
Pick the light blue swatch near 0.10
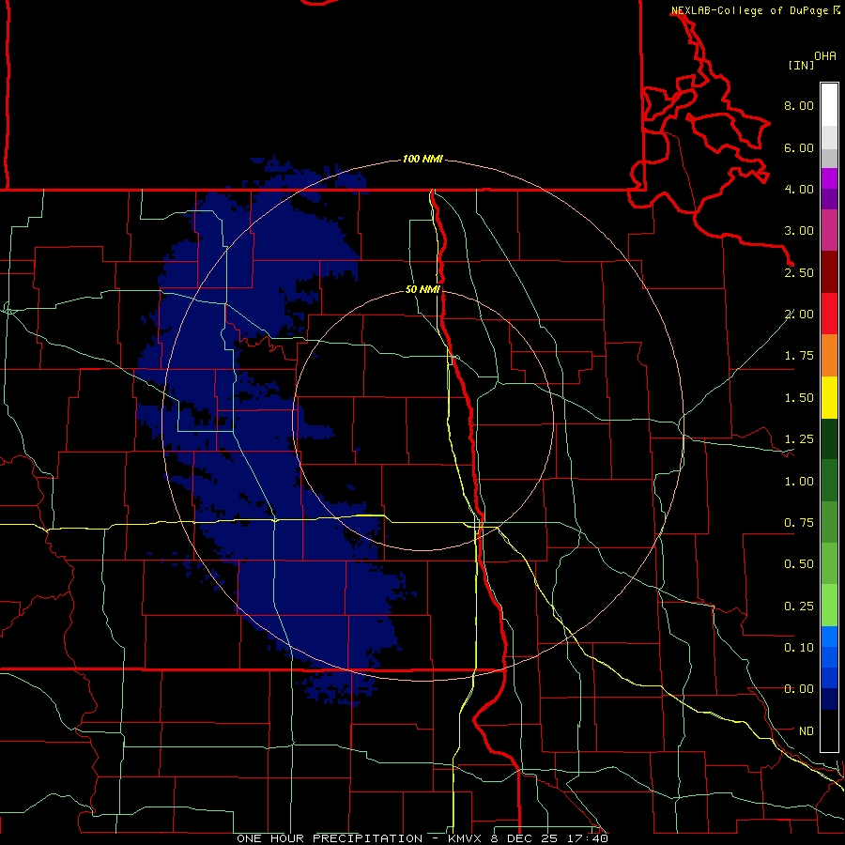click(x=829, y=637)
